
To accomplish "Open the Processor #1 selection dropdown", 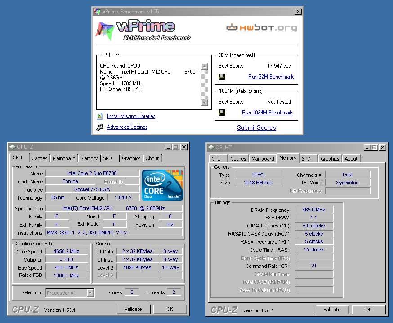I will click(x=90, y=293).
